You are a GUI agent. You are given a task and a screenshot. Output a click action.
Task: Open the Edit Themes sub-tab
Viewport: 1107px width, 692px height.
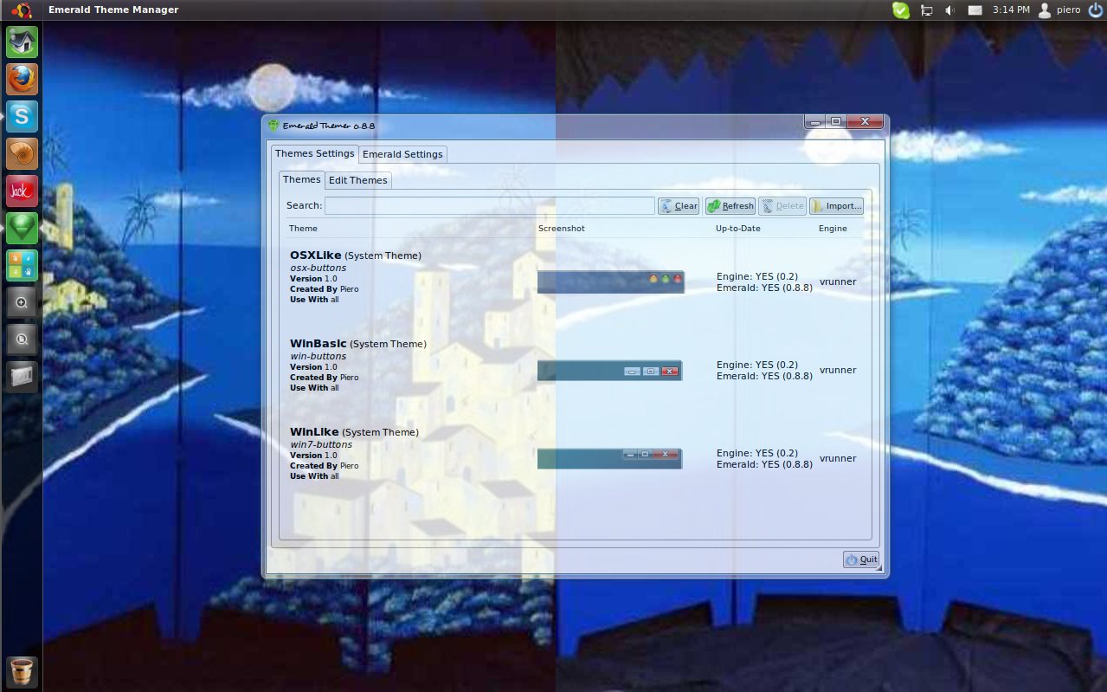[x=357, y=180]
